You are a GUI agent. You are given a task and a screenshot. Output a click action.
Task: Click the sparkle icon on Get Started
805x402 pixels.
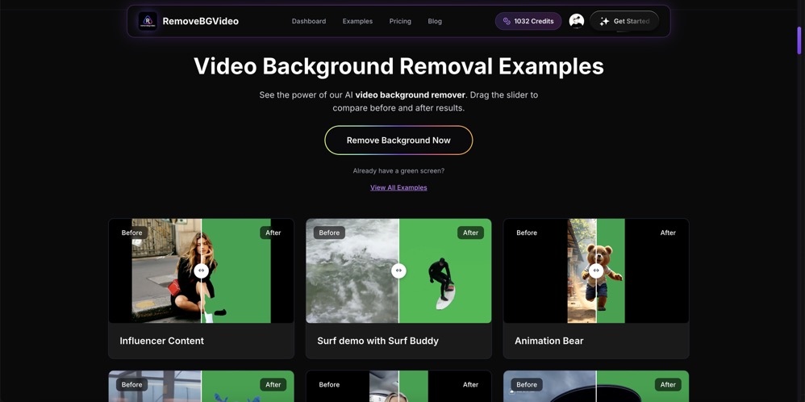tap(604, 22)
